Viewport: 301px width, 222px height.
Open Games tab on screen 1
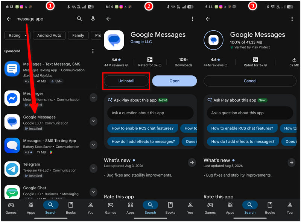(x=11, y=208)
